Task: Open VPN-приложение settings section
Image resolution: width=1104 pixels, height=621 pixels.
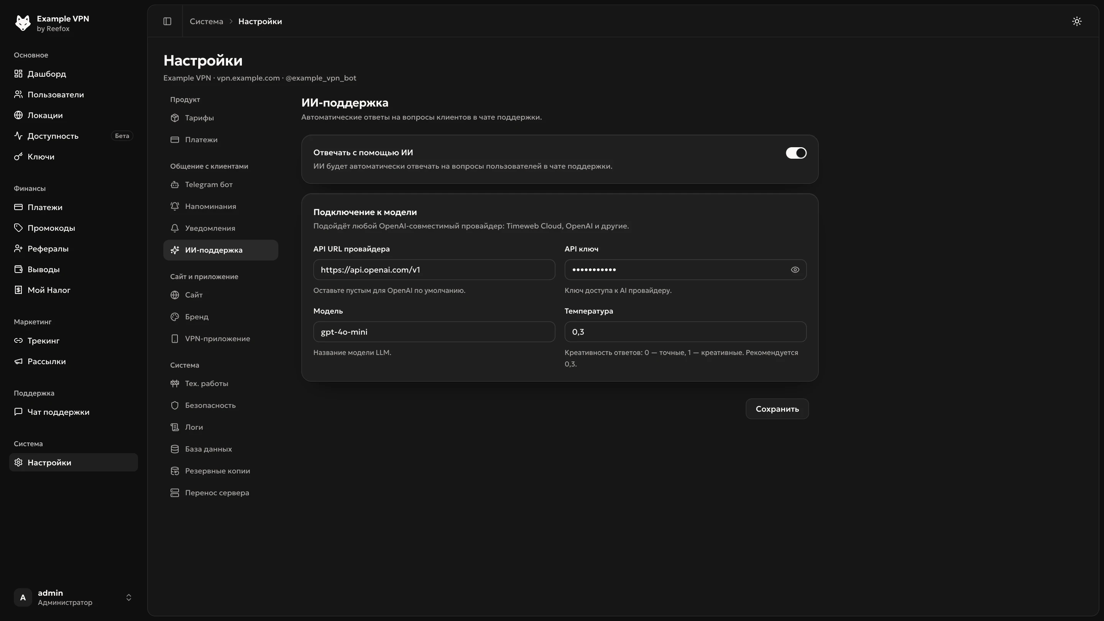Action: pyautogui.click(x=220, y=338)
